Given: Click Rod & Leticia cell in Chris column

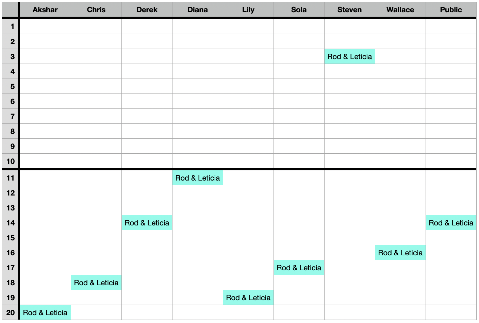Looking at the screenshot, I should pos(96,283).
